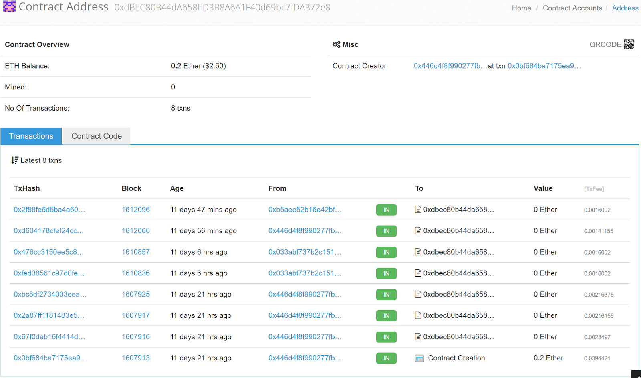Switch to the Transactions tab
The height and width of the screenshot is (378, 641).
(31, 136)
